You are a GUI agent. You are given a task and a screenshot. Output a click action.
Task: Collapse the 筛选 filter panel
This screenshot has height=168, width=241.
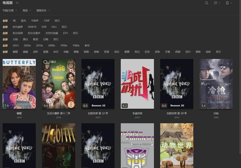[27, 11]
